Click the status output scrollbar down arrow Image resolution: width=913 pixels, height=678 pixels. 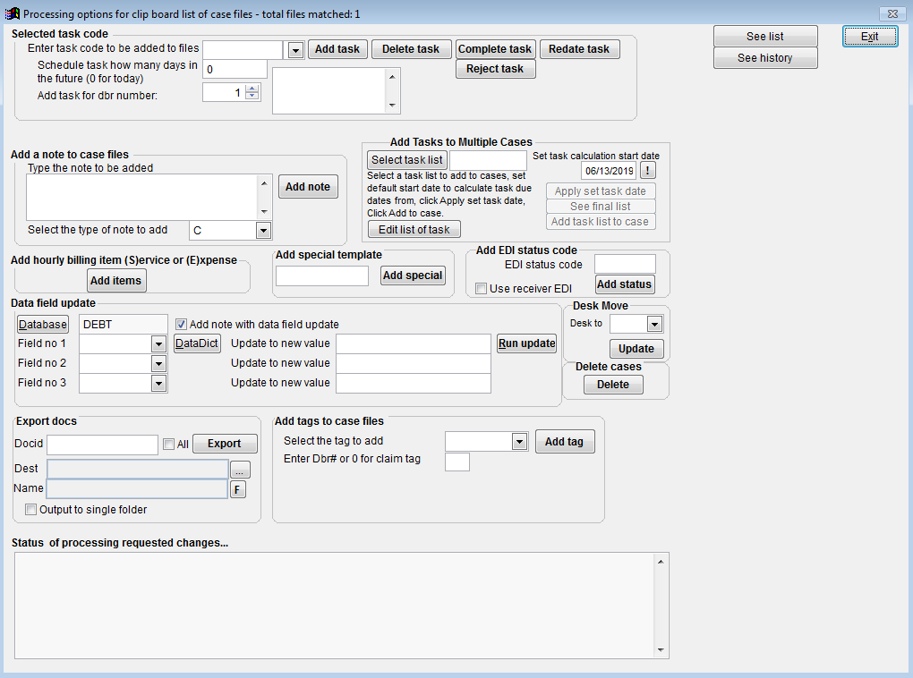(x=661, y=650)
